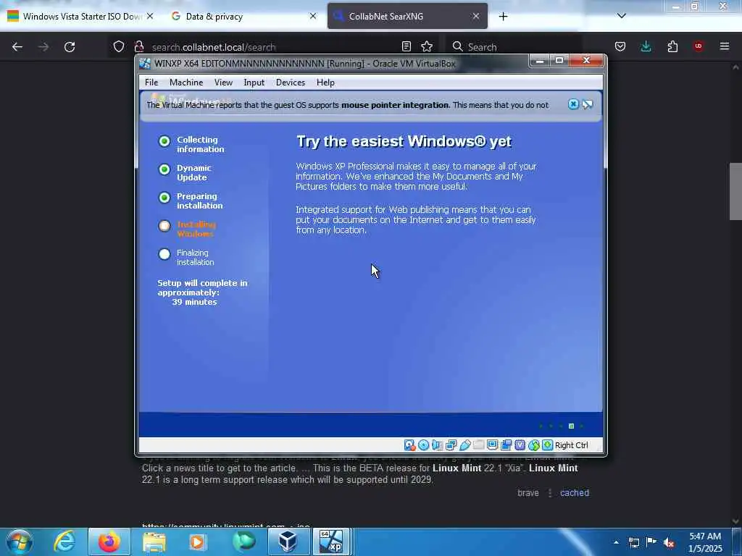This screenshot has height=556, width=742.
Task: Click the CPU virtualization icon in VirtualBox status bar
Action: [x=520, y=445]
